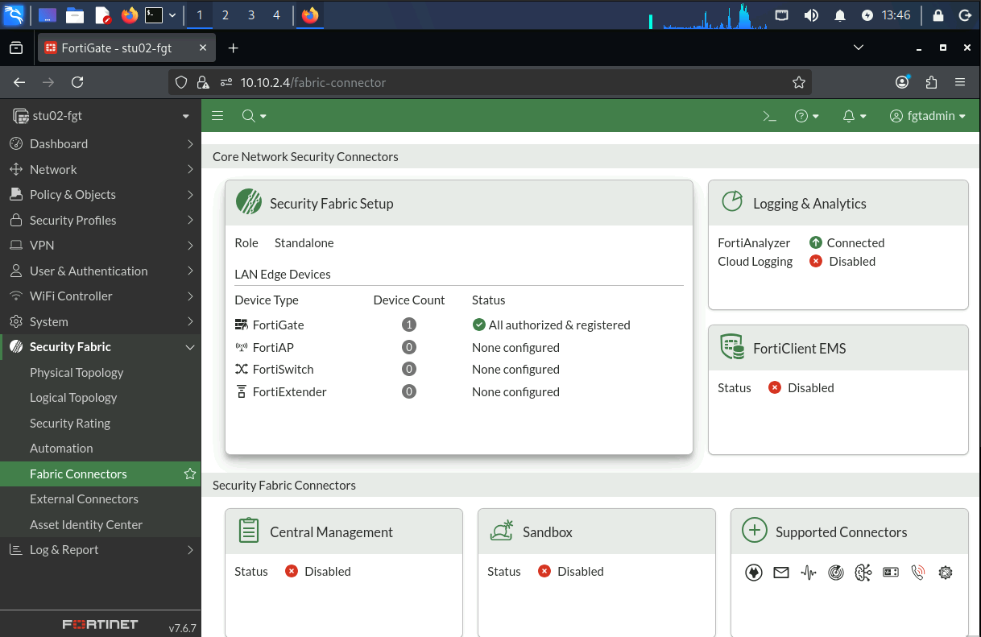Click the radar connector icon

836,573
